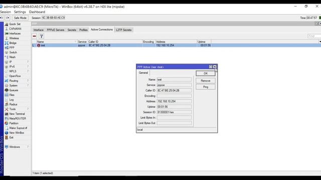
Task: Open PPP in sidebar
Action: point(12,47)
